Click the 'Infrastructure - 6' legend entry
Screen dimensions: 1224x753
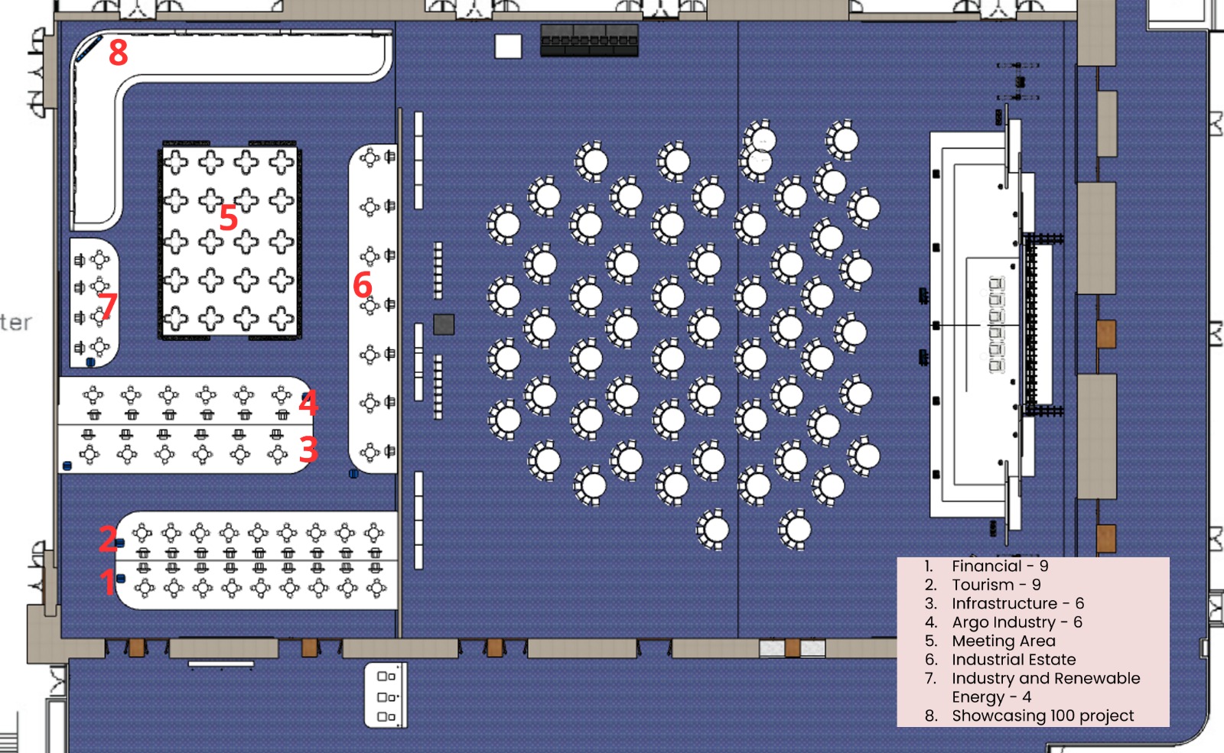click(1017, 604)
